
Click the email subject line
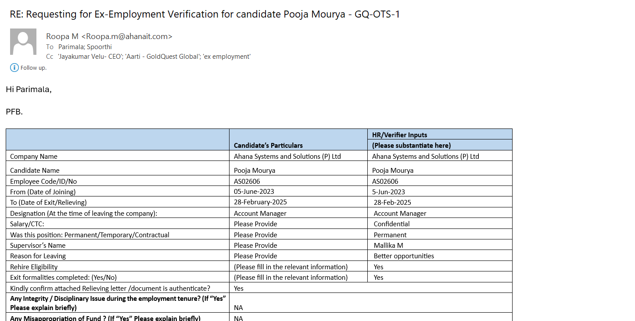click(204, 14)
